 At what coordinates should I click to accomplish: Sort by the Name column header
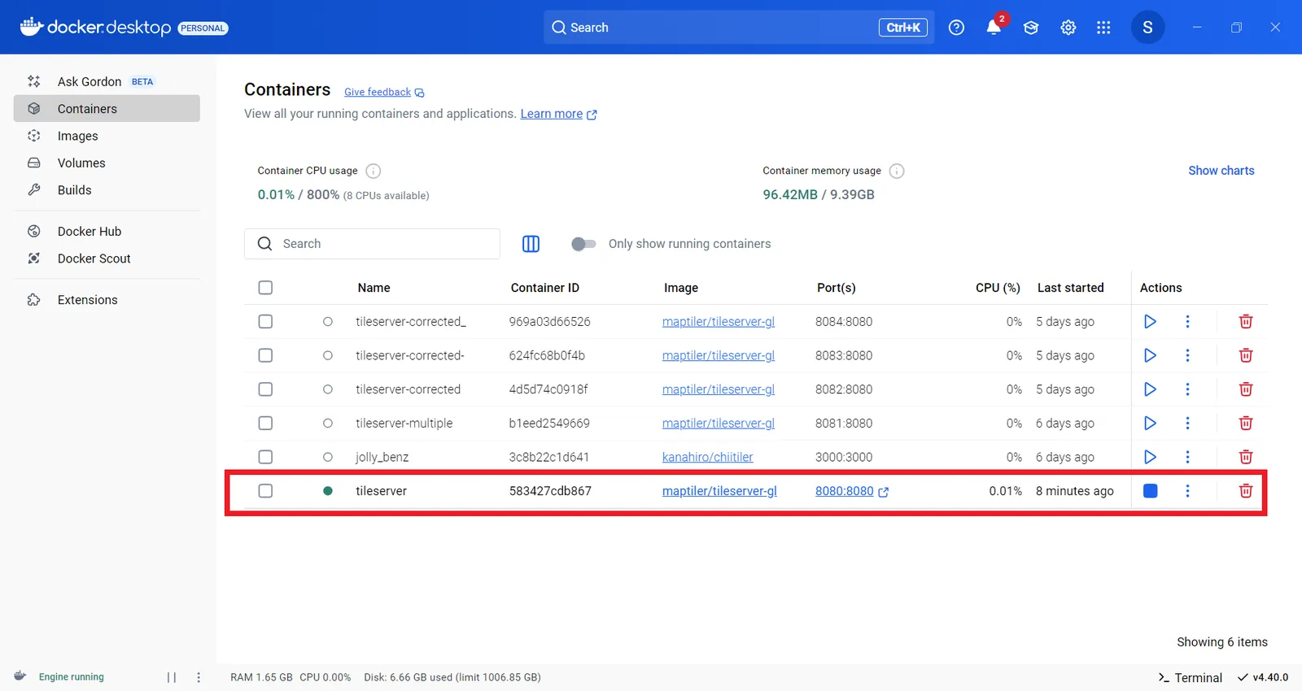(374, 288)
